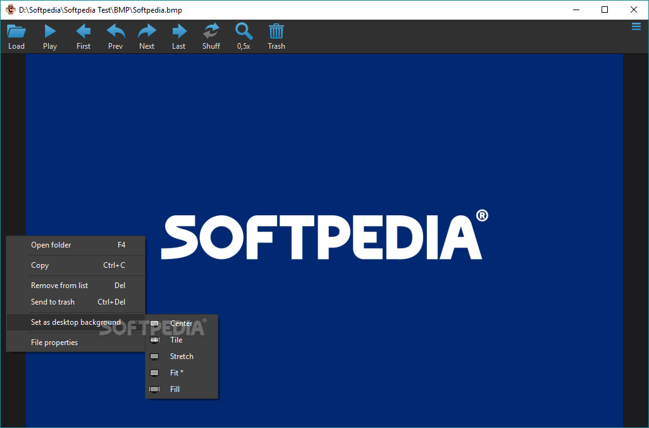Viewport: 649px width, 428px height.
Task: Open File properties from context menu
Action: click(76, 343)
